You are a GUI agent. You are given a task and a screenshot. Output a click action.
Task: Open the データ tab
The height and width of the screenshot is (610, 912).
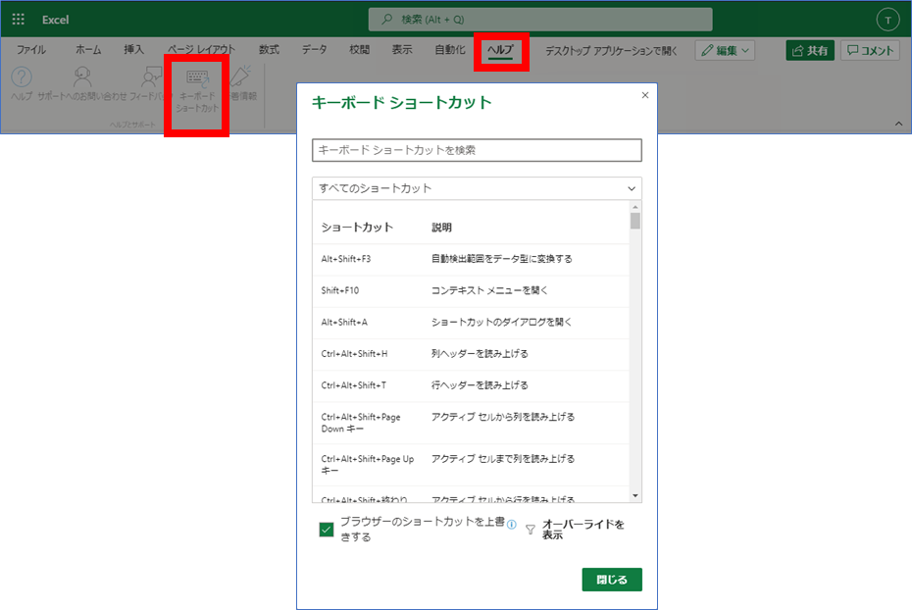pyautogui.click(x=314, y=50)
